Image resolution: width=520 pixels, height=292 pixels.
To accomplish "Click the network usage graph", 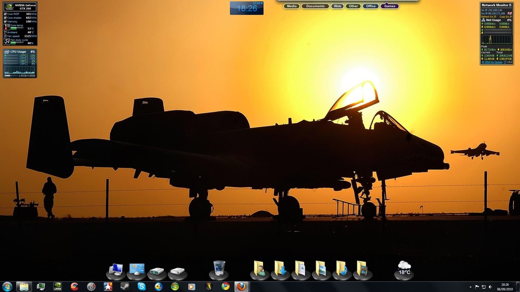I will coord(497,40).
